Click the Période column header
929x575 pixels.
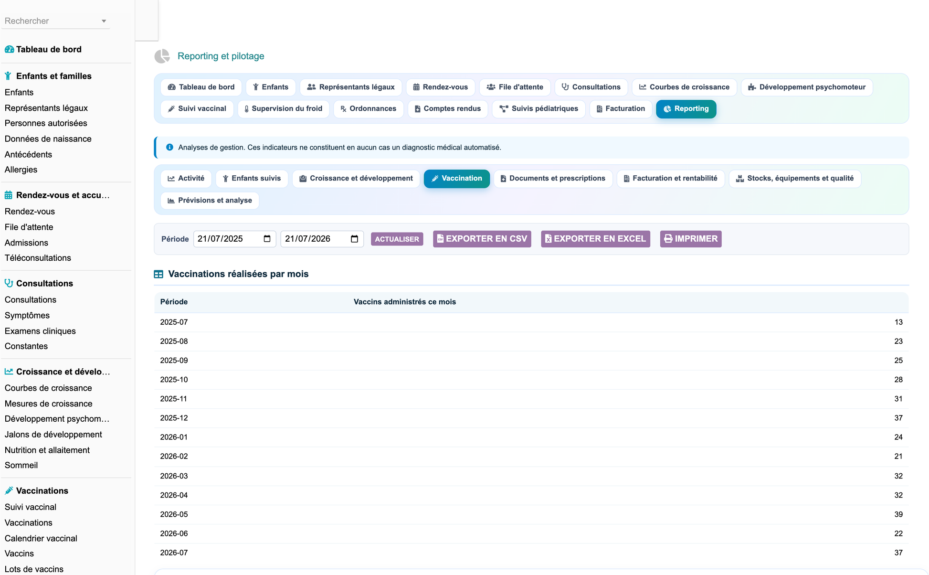click(174, 302)
